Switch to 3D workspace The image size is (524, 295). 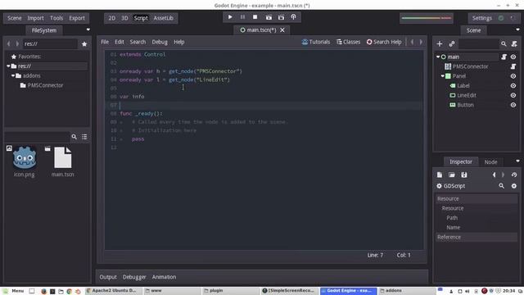click(x=124, y=18)
